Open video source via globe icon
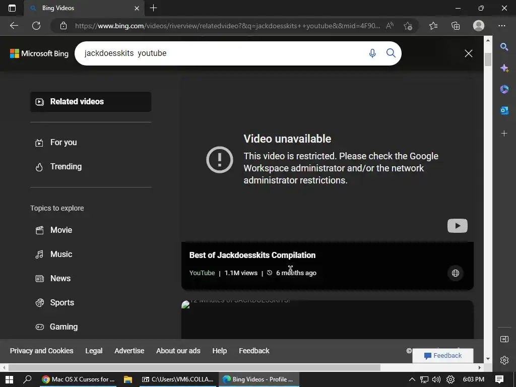516x387 pixels. pos(456,273)
